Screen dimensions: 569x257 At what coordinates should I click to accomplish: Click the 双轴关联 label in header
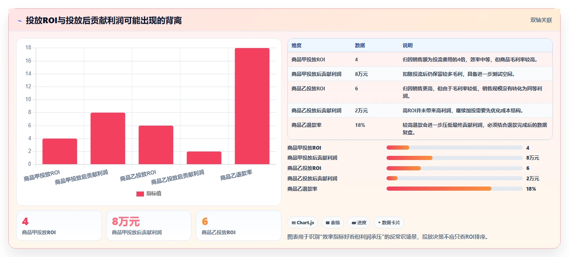coord(541,20)
